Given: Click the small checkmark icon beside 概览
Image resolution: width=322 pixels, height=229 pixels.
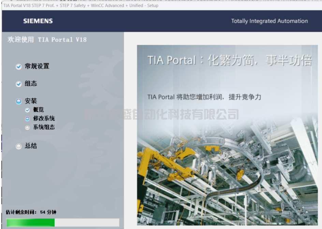Looking at the screenshot, I should [27, 110].
